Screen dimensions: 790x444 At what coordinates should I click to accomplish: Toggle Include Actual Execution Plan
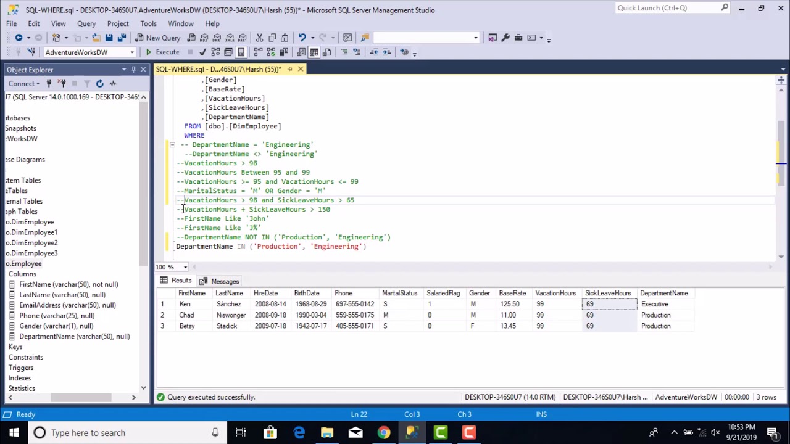tap(258, 52)
